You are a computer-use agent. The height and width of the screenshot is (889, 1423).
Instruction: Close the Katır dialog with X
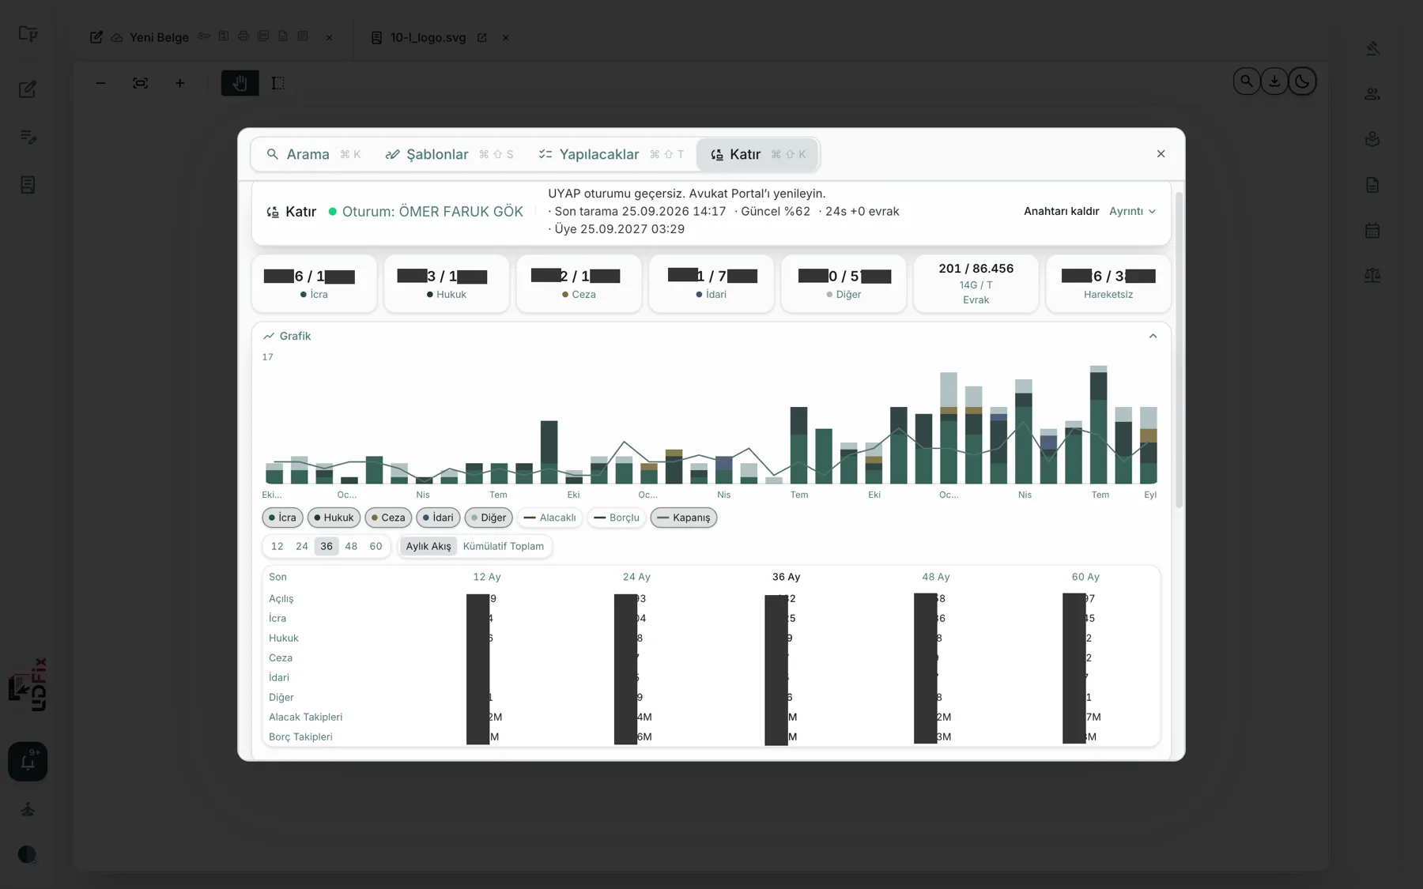tap(1161, 154)
